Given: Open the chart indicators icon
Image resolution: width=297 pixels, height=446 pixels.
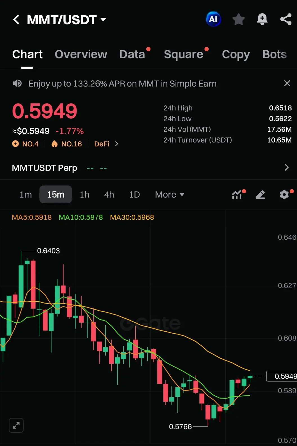Looking at the screenshot, I should pos(237,194).
